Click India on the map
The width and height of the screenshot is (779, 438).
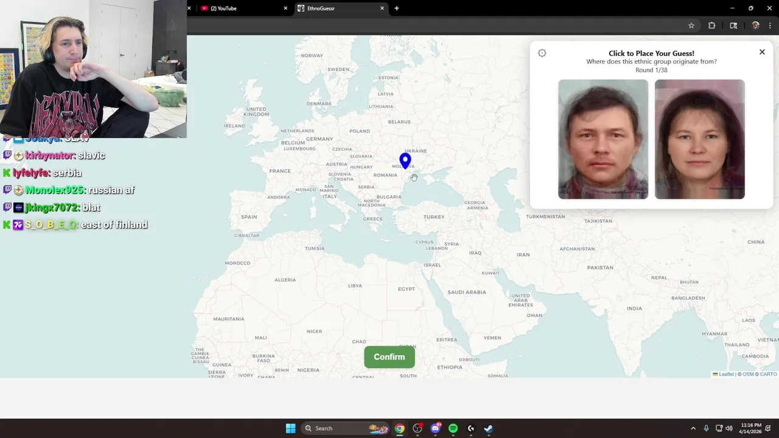(634, 308)
